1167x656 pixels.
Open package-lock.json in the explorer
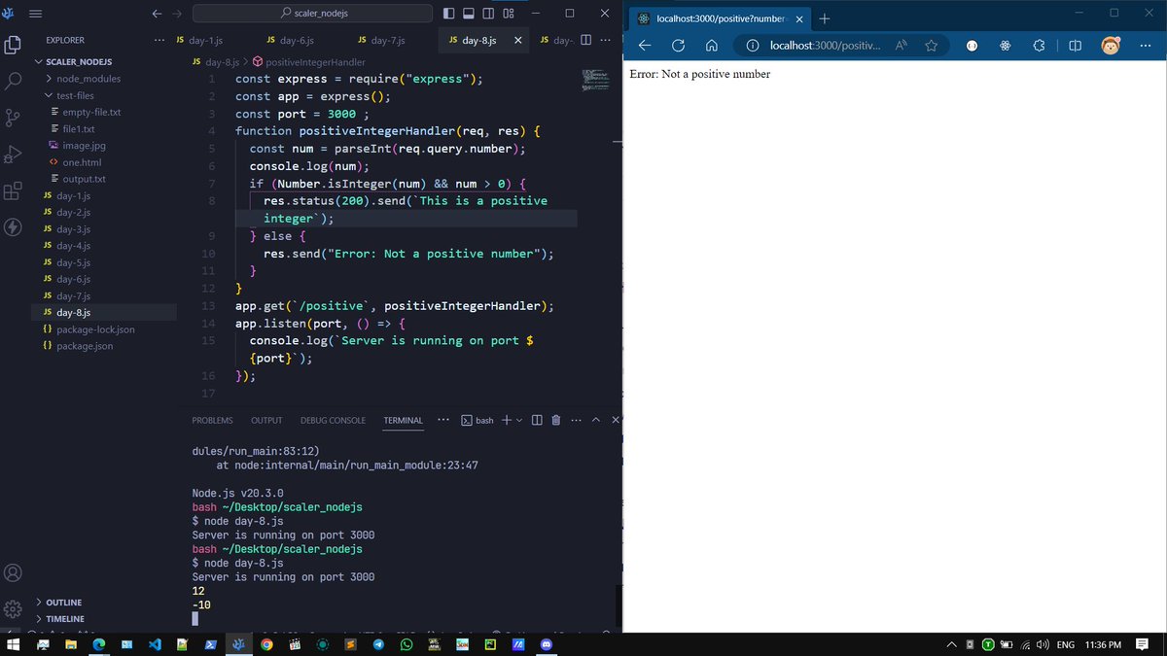pyautogui.click(x=95, y=329)
